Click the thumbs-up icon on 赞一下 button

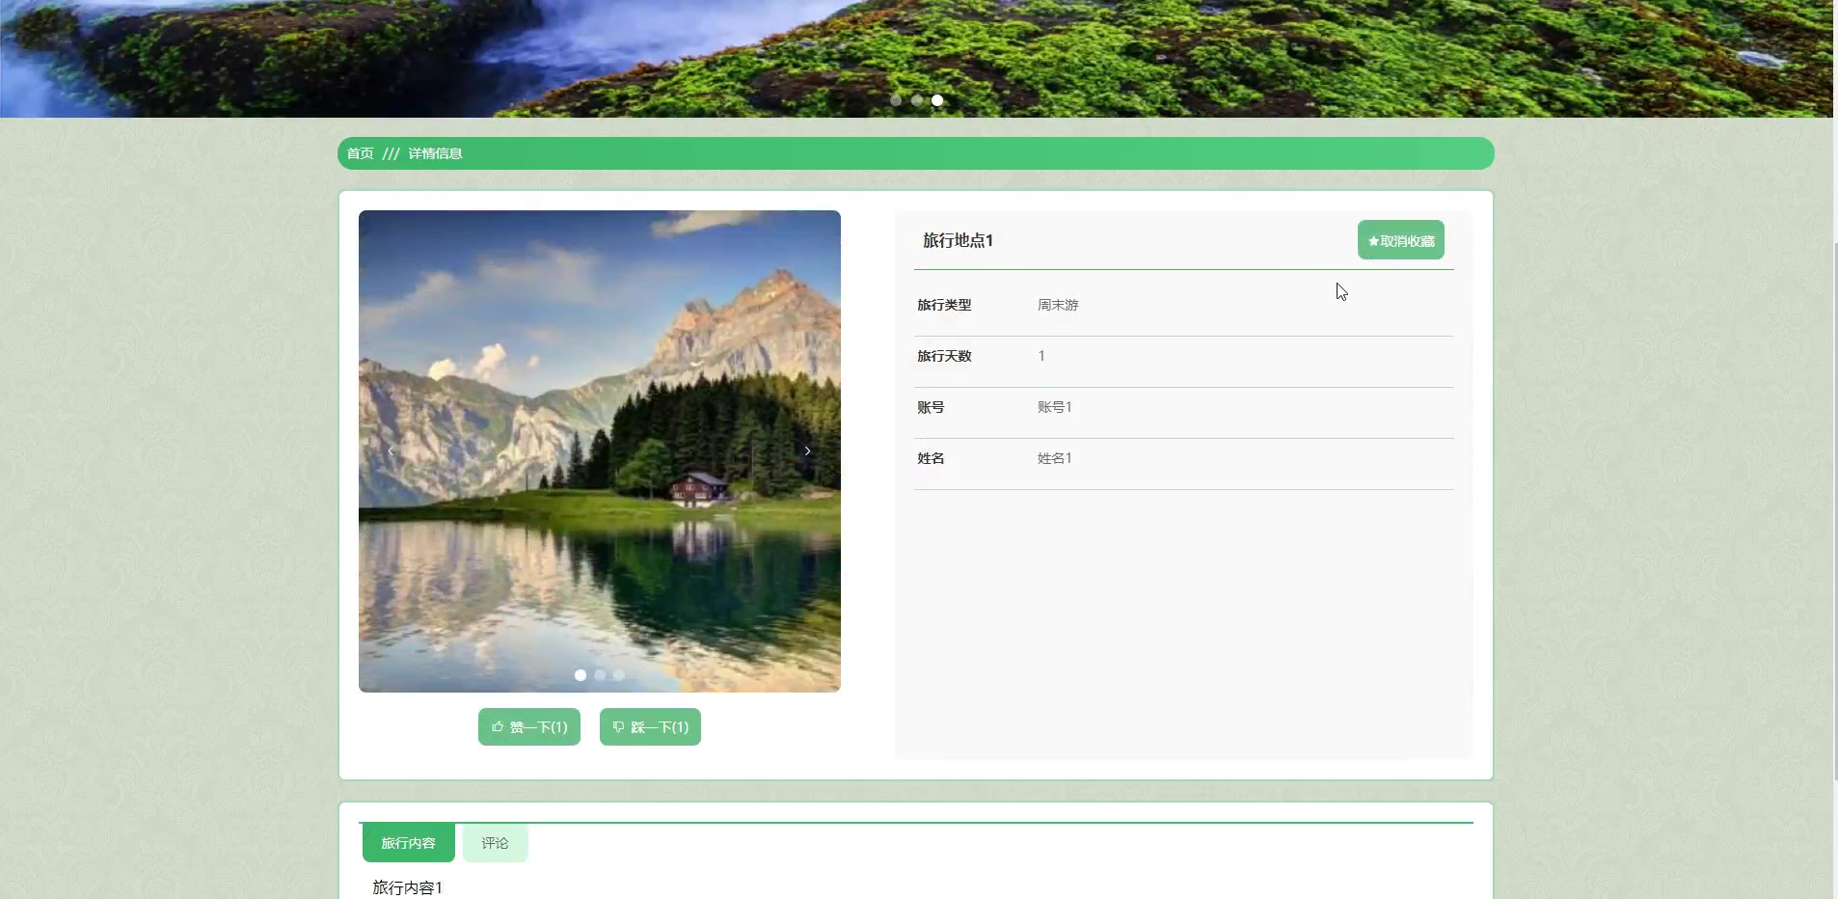click(496, 726)
